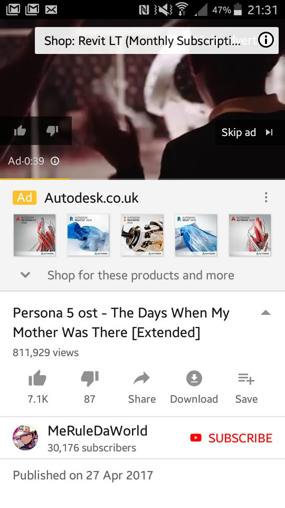Seek on the yellow ad progress bar

click(x=142, y=179)
